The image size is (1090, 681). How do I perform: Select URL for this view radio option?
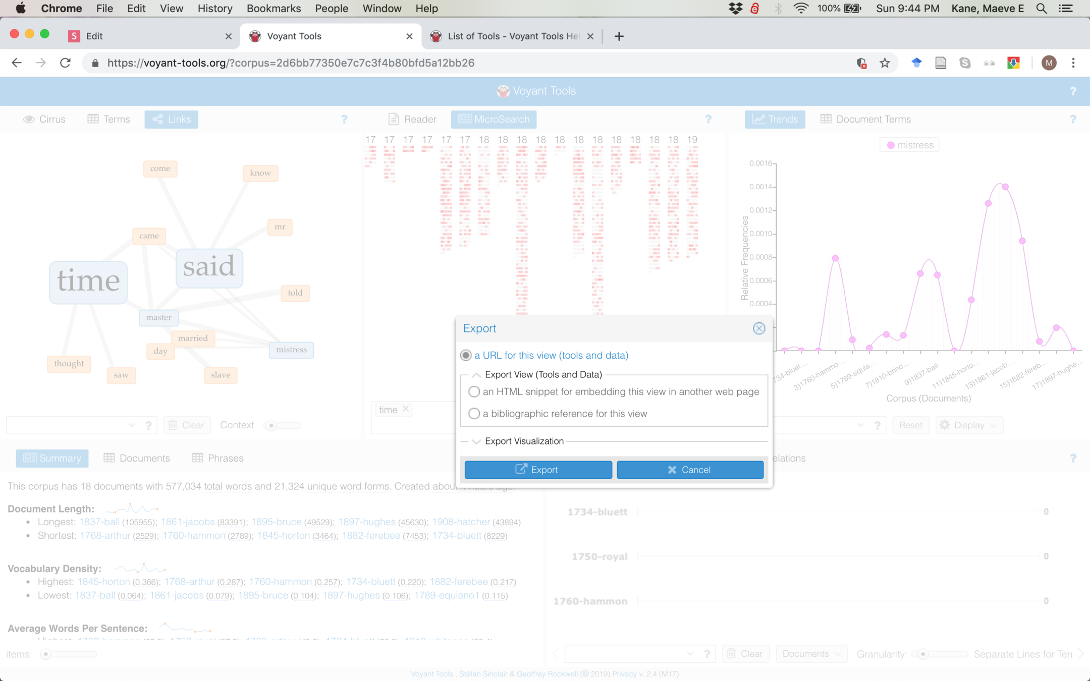click(x=466, y=356)
